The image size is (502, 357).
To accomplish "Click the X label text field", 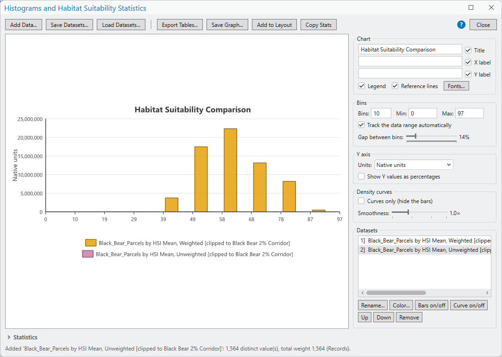I will [x=410, y=61].
